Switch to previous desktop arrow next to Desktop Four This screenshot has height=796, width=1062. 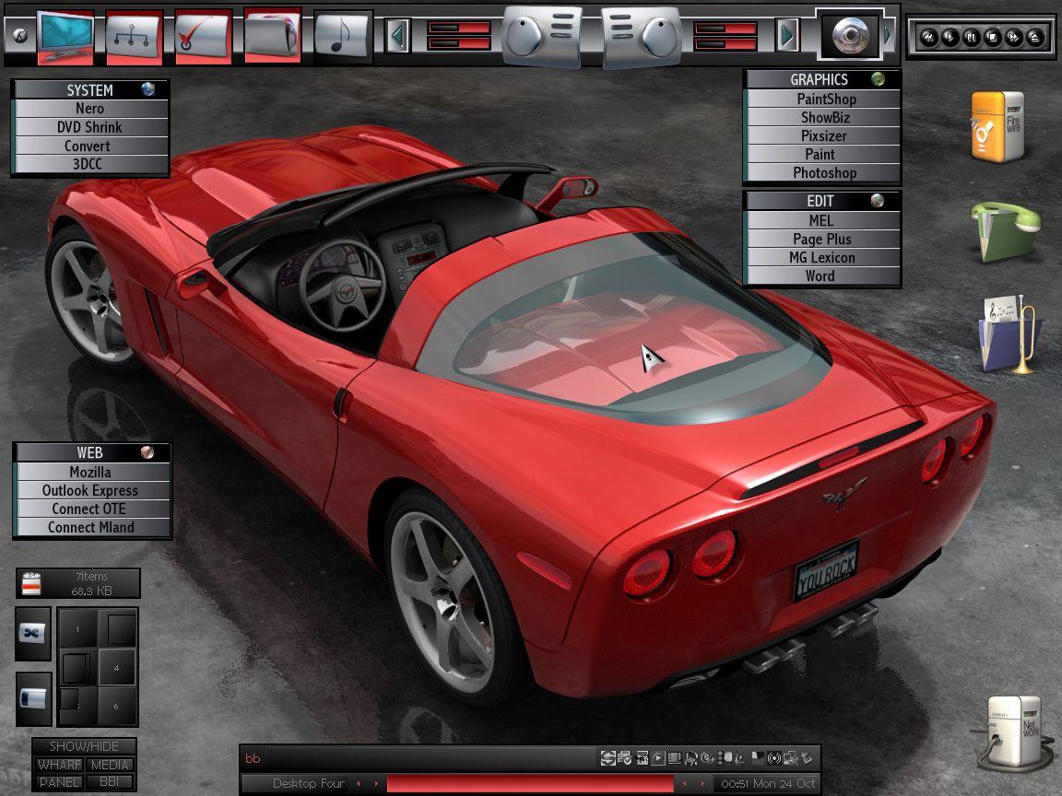coord(359,784)
